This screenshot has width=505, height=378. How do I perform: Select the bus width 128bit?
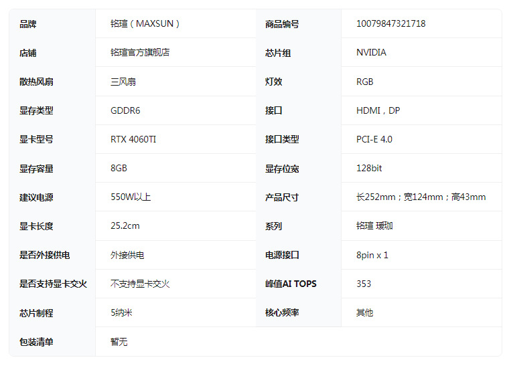(x=369, y=168)
